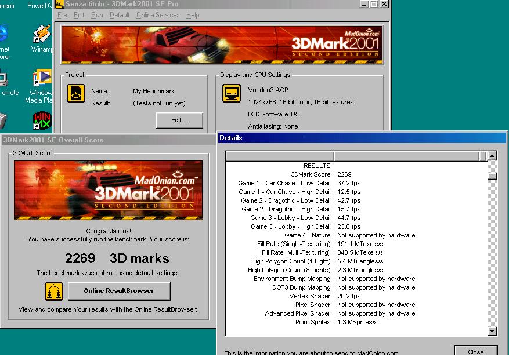
Task: Select the Dragothic Low Detail row
Action: pyautogui.click(x=356, y=200)
